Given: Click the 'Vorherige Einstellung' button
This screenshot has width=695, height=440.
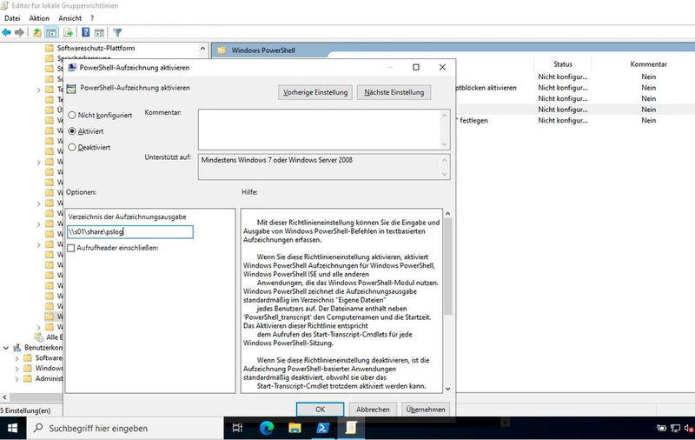Looking at the screenshot, I should (x=315, y=92).
